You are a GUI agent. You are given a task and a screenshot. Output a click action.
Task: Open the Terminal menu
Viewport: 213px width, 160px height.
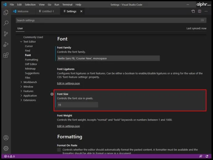tap(67, 5)
